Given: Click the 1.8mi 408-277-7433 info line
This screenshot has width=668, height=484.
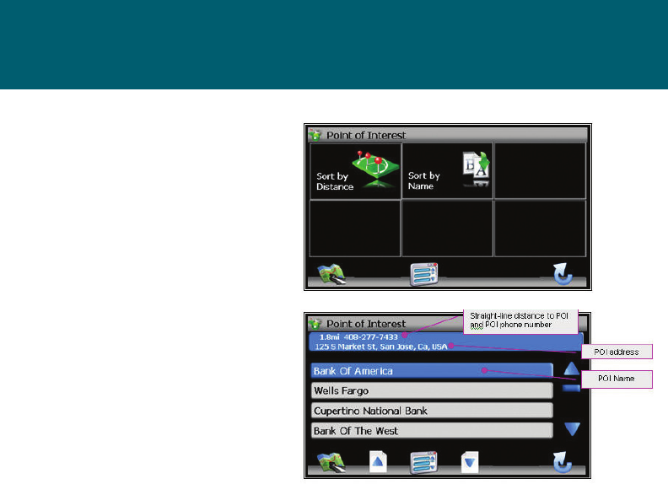Looking at the screenshot, I should click(358, 337).
